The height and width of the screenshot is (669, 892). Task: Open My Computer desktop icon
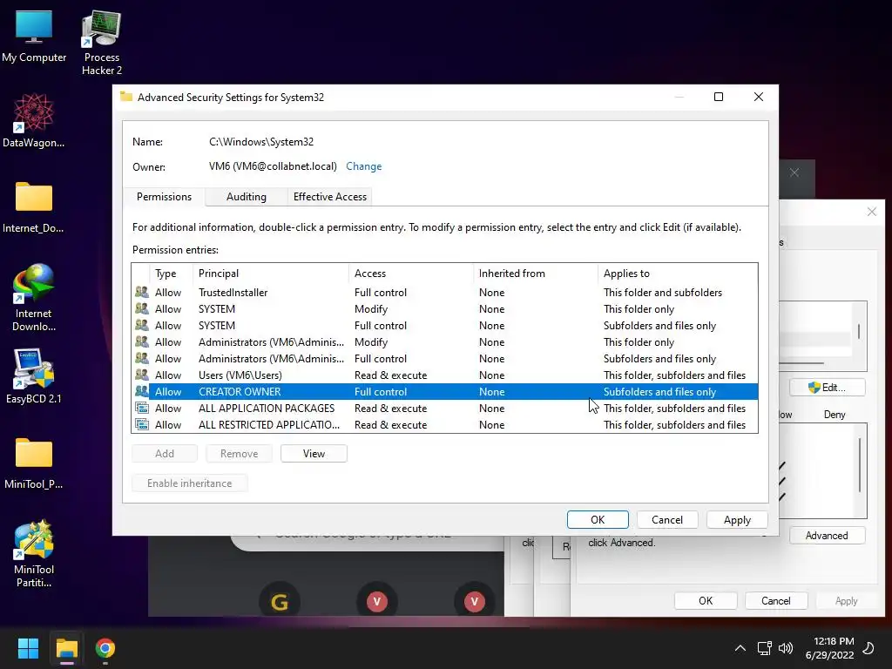click(34, 35)
